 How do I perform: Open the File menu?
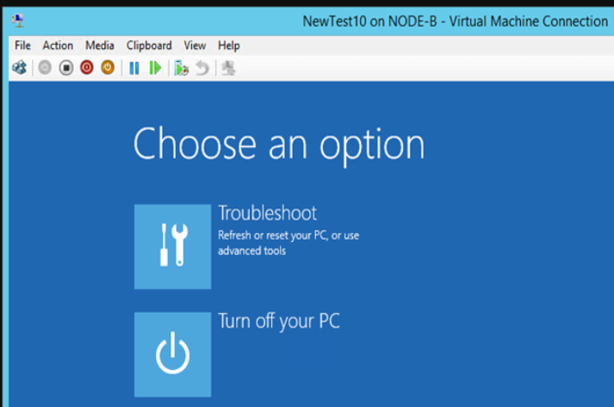pyautogui.click(x=22, y=46)
